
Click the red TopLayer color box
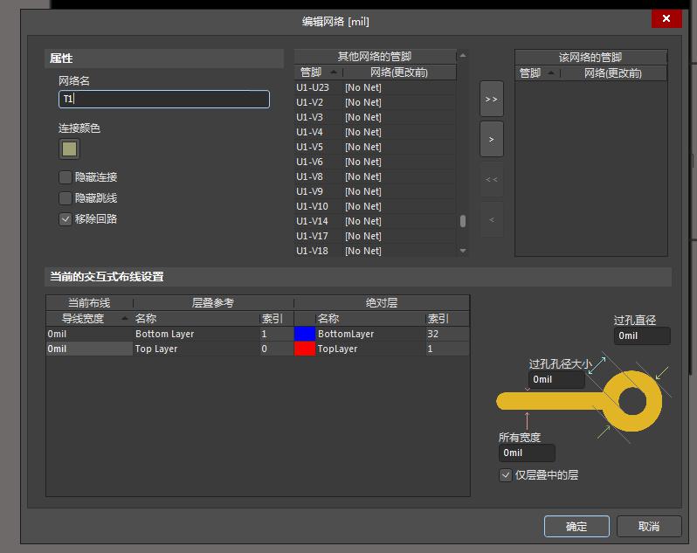coord(304,349)
